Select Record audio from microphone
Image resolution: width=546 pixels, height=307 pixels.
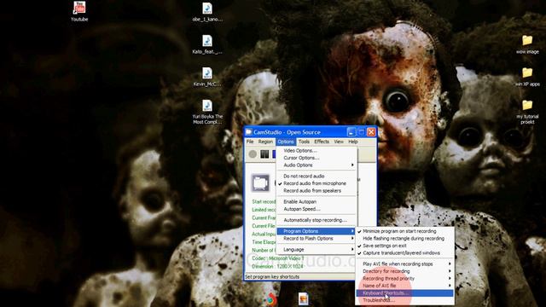click(x=317, y=183)
